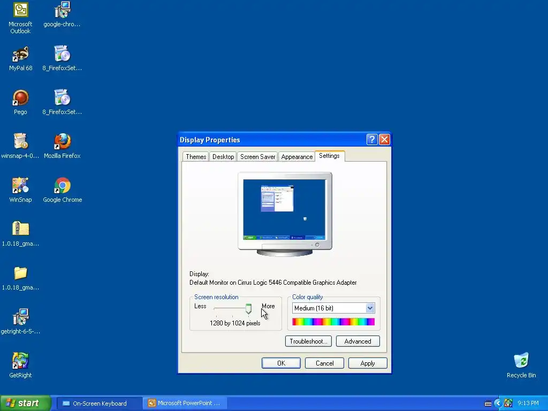Viewport: 548px width, 411px height.
Task: Click the GetRight tray icon beside the clock
Action: click(x=508, y=404)
